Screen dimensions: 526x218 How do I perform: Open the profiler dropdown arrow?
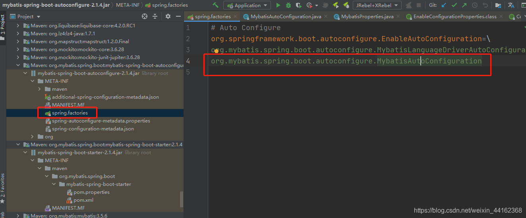317,6
